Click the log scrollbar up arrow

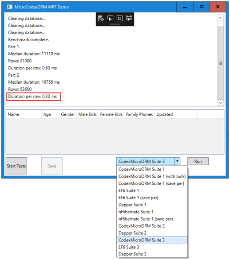click(221, 18)
